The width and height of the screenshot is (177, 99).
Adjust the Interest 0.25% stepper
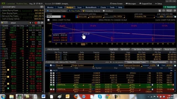pyautogui.click(x=156, y=65)
